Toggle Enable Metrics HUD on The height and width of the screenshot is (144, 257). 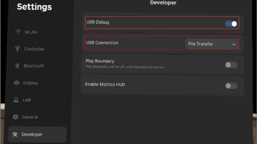tap(231, 86)
